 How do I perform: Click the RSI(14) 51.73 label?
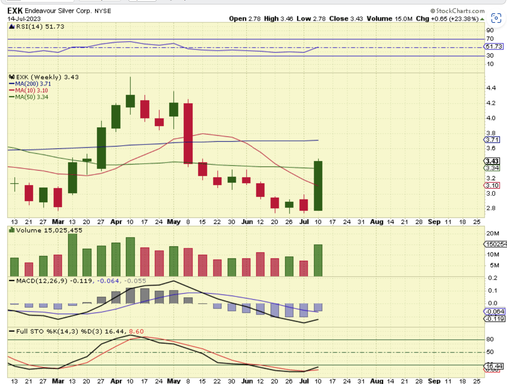[40, 26]
